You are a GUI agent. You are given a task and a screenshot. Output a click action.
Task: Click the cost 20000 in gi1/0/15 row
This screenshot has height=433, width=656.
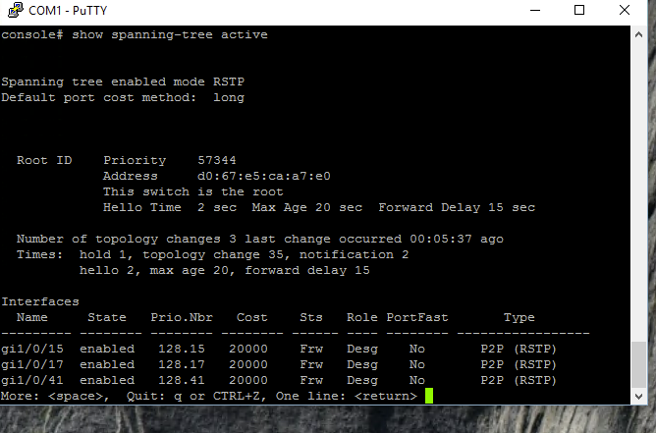248,349
